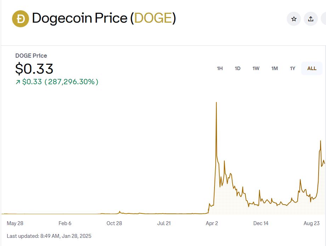
Task: Click the DOGE ticker in the title
Action: coord(153,18)
